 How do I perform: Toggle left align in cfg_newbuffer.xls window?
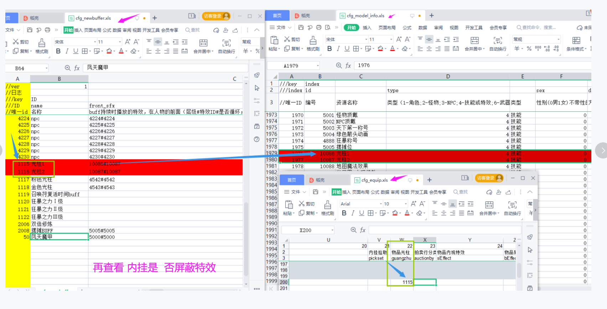pos(149,51)
